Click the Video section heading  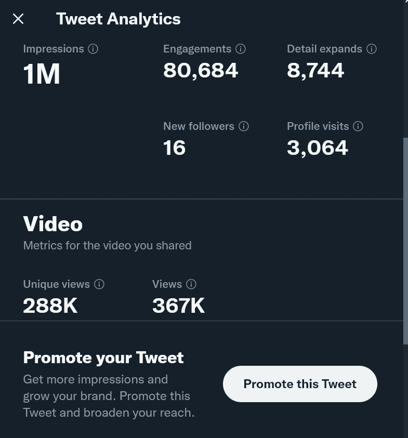pos(52,224)
